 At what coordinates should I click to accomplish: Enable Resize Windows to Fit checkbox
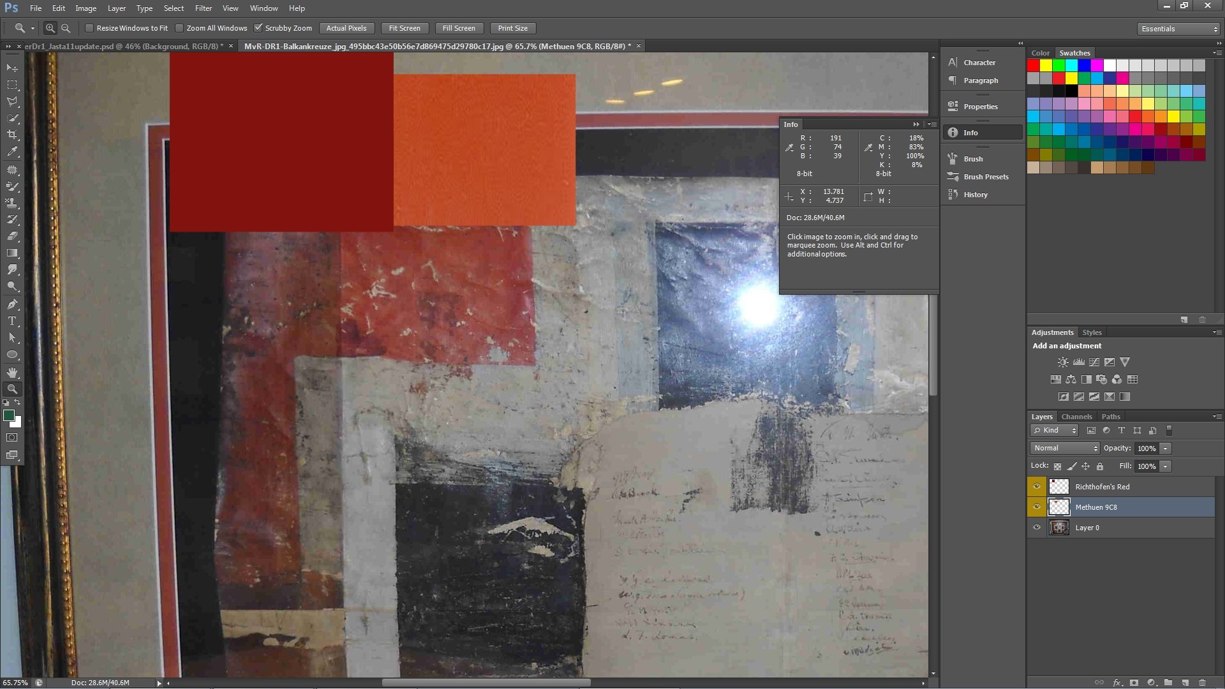pos(89,28)
